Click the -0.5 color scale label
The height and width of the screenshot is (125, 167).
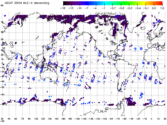[x=129, y=8]
